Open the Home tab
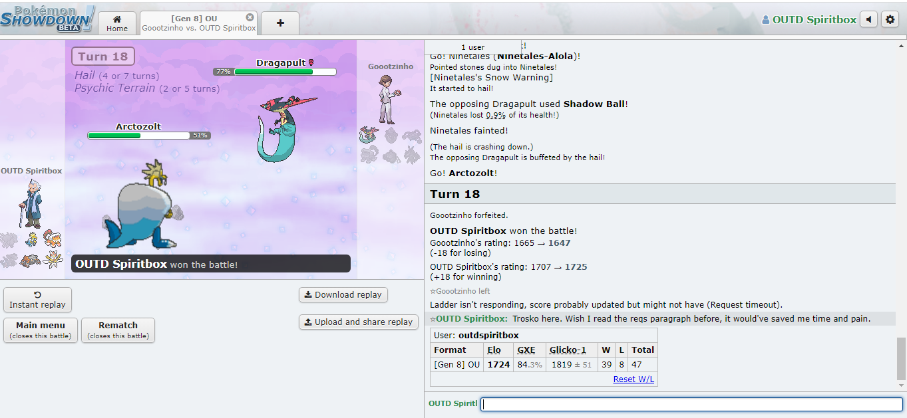The image size is (907, 418). click(x=117, y=23)
